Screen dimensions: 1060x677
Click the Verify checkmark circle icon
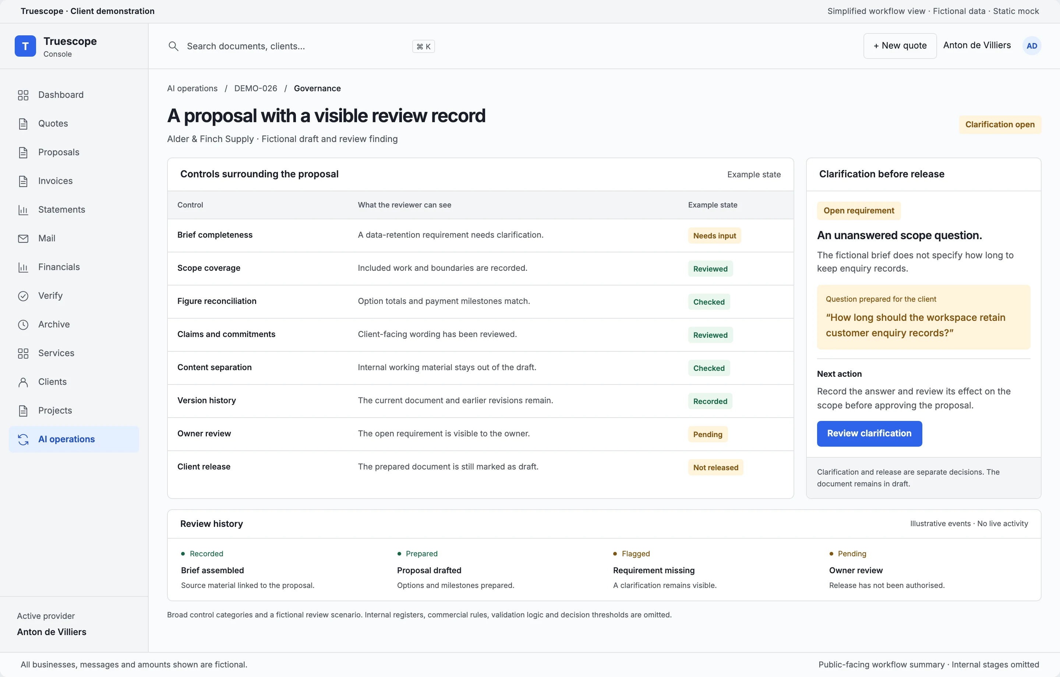23,296
